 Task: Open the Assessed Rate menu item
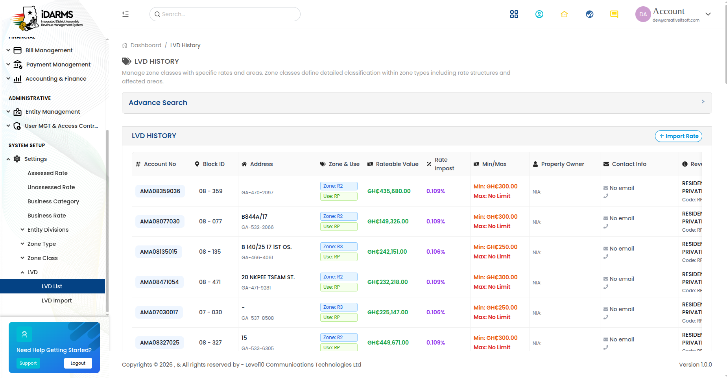48,173
